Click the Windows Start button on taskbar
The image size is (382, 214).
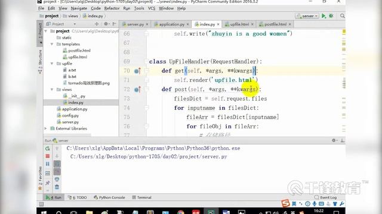44,212
